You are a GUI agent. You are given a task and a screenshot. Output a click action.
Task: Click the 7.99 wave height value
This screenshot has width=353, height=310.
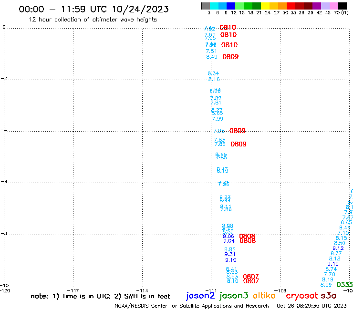218,119
